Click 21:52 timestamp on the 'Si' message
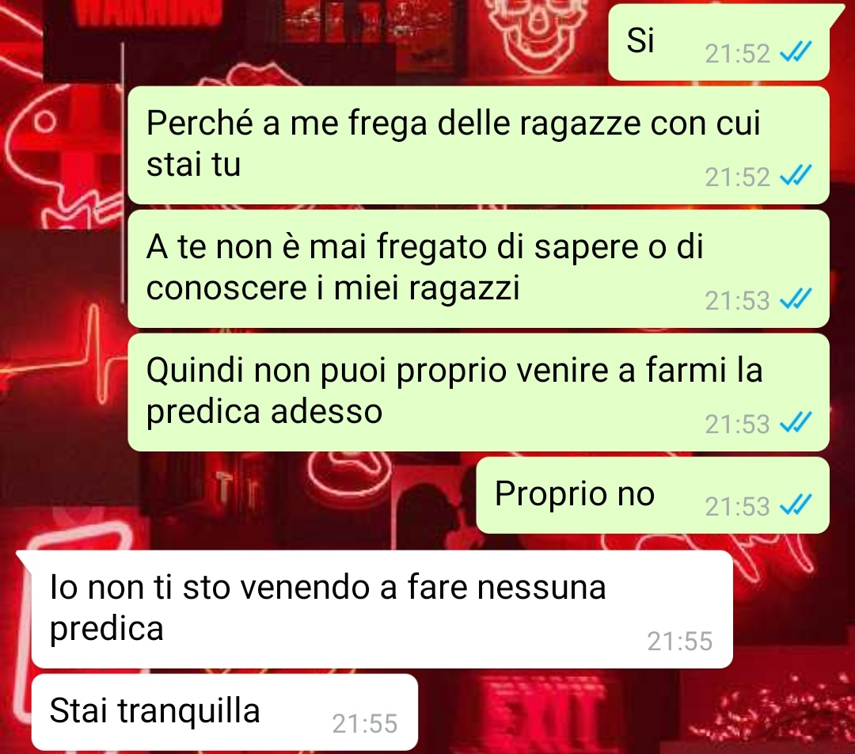This screenshot has width=855, height=754. (737, 54)
